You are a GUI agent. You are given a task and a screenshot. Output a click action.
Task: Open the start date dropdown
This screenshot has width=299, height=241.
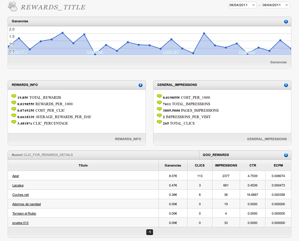pyautogui.click(x=242, y=5)
